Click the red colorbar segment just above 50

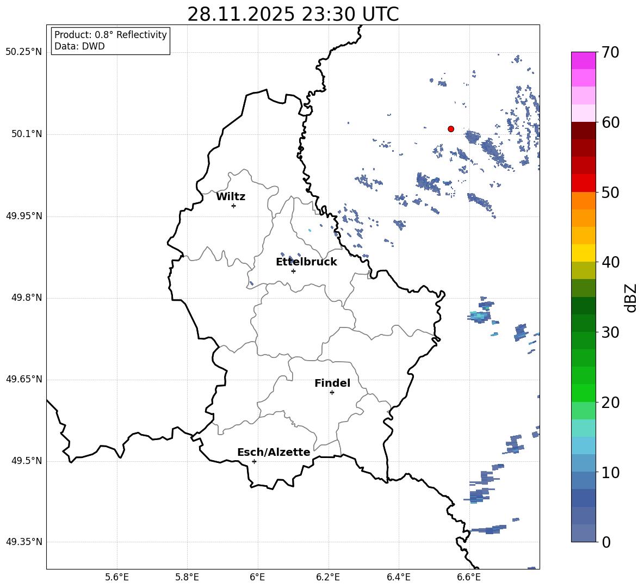(x=583, y=183)
